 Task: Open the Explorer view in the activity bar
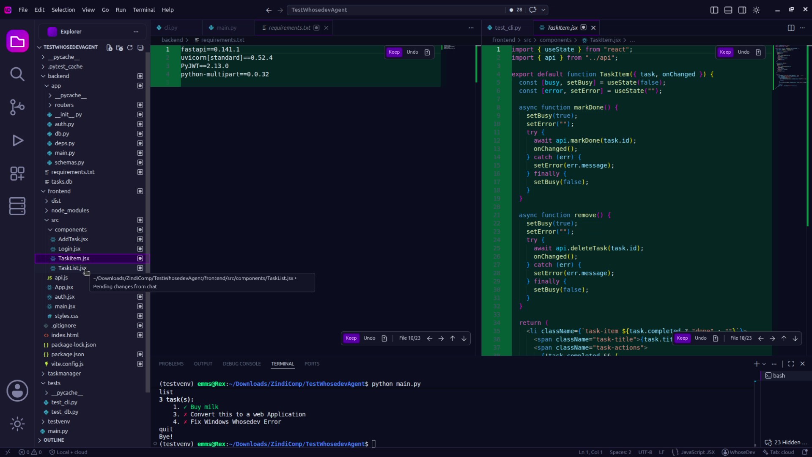tap(17, 41)
